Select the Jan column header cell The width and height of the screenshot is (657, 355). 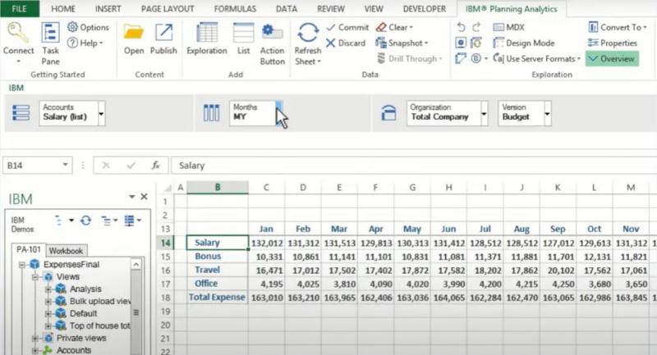pyautogui.click(x=266, y=229)
